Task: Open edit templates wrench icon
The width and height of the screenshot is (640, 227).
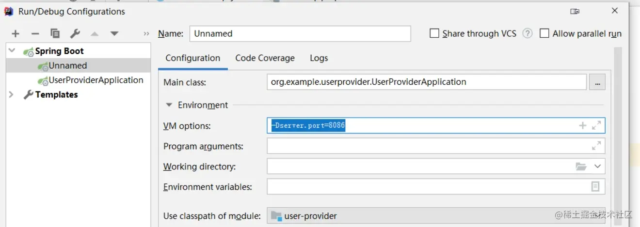Action: point(75,34)
